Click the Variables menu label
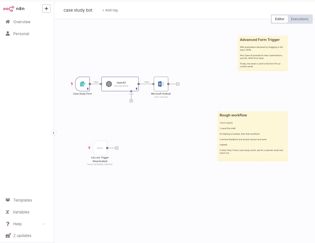The height and width of the screenshot is (243, 315). pos(21,212)
